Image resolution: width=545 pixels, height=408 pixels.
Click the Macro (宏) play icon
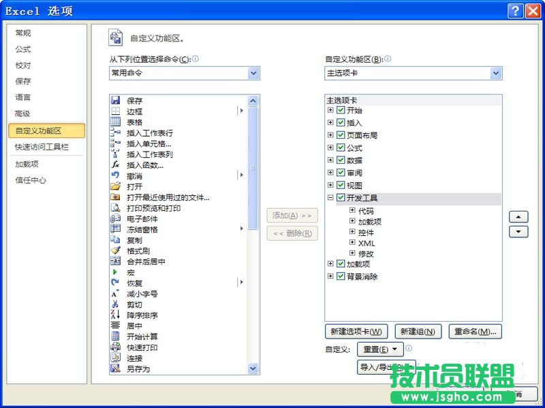tap(115, 273)
